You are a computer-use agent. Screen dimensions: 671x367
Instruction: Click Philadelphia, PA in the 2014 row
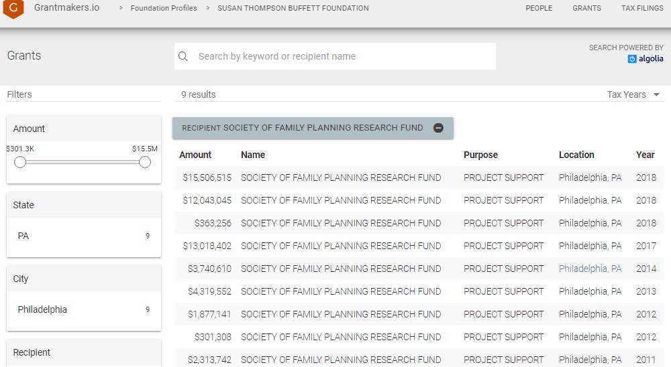(x=590, y=269)
